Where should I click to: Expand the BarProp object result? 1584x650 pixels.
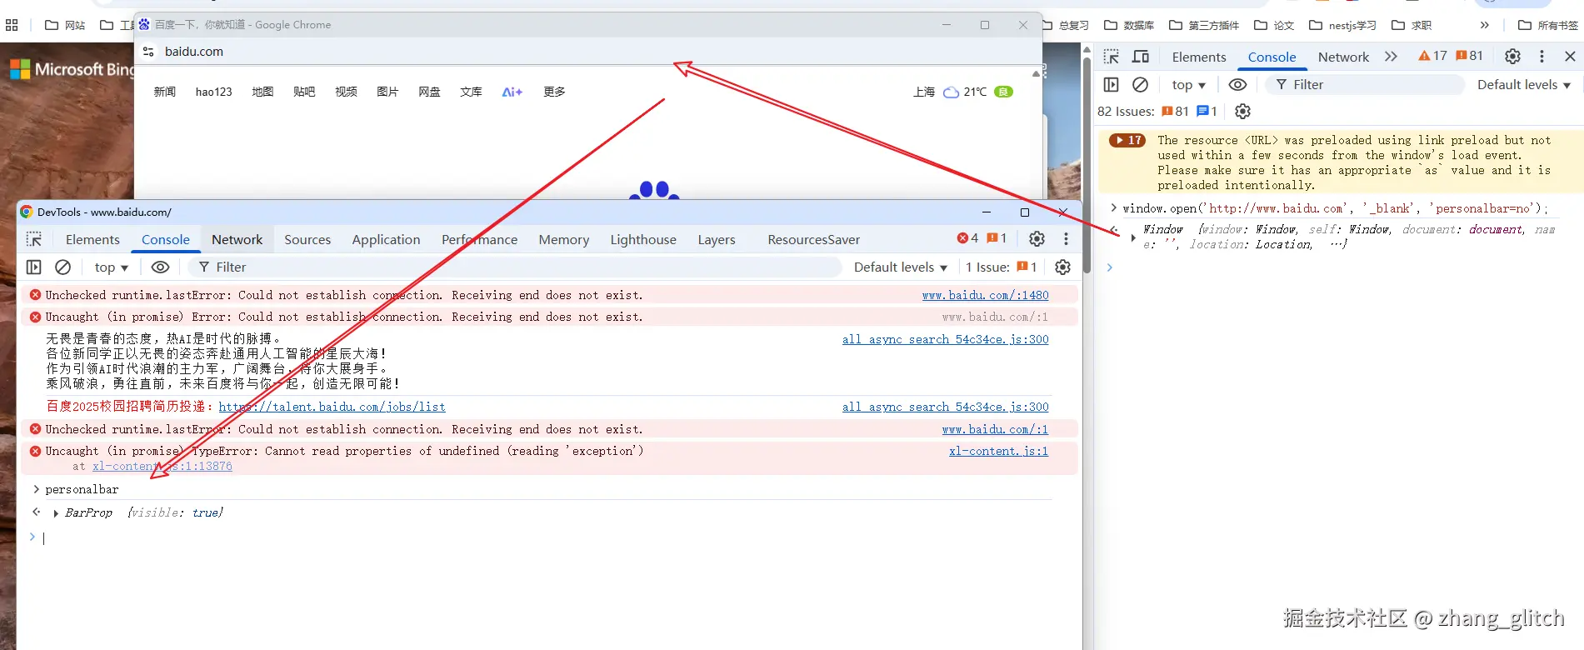[x=55, y=513]
